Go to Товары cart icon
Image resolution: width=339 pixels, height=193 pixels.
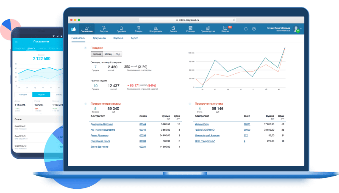(139, 28)
